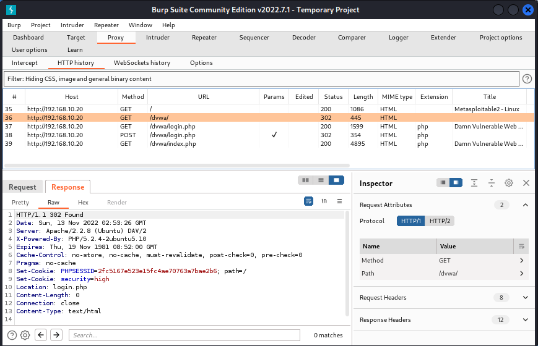
Task: Select history row 35 Metasploitable2 - Linux
Action: click(269, 109)
